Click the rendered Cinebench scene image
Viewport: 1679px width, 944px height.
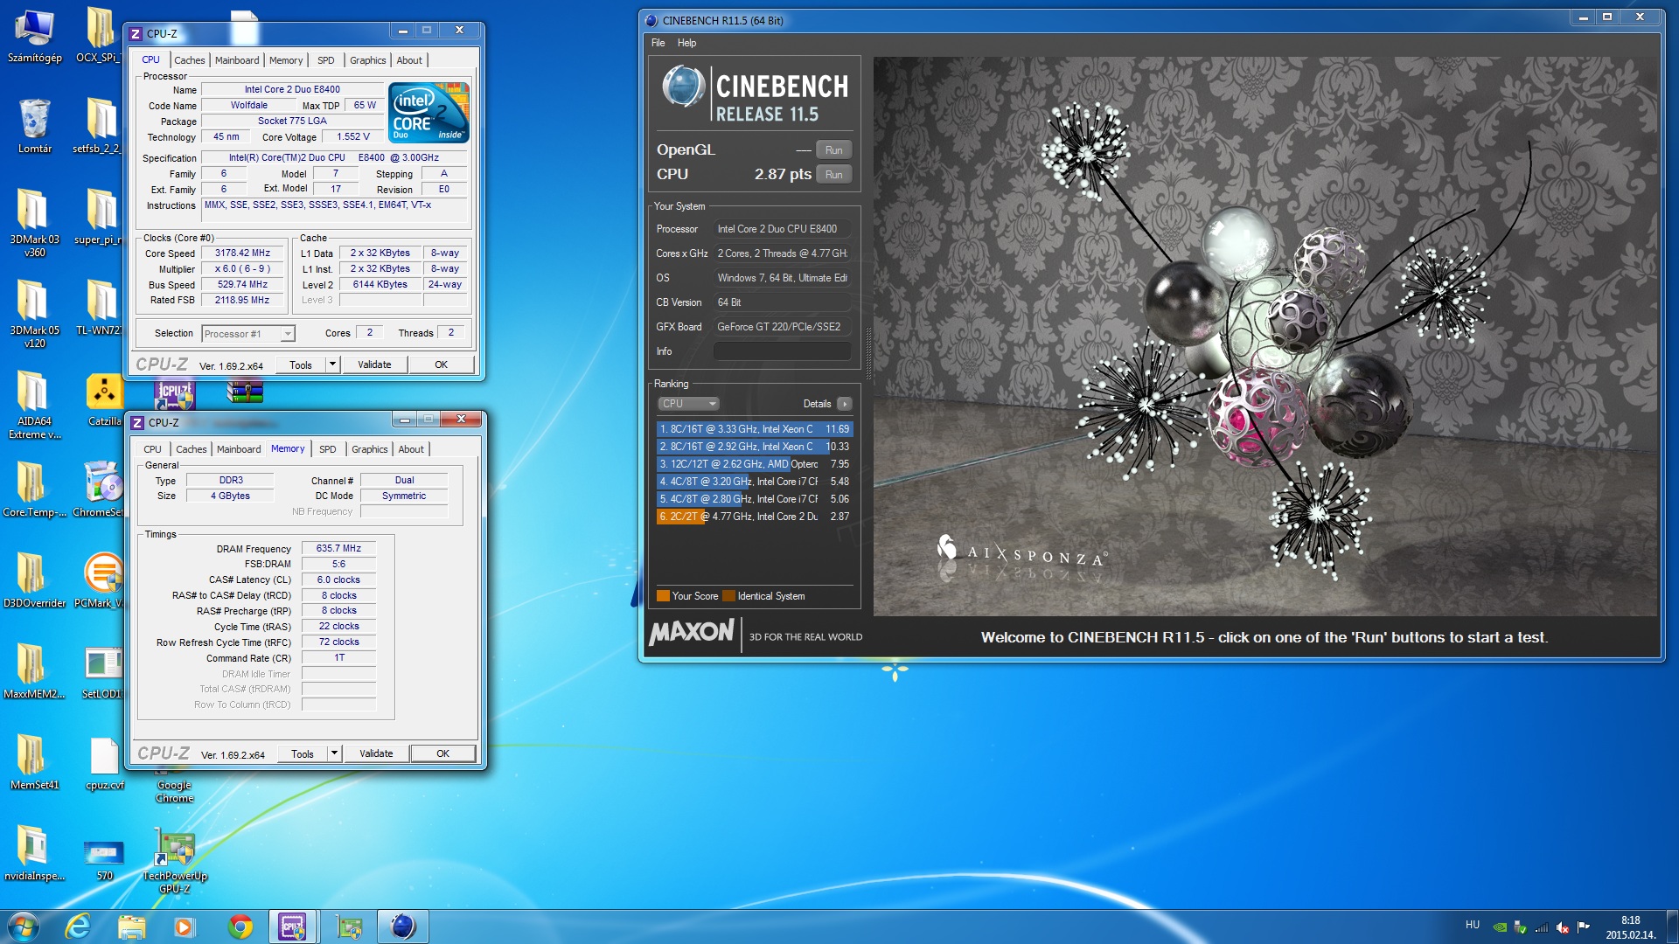[x=1265, y=337]
